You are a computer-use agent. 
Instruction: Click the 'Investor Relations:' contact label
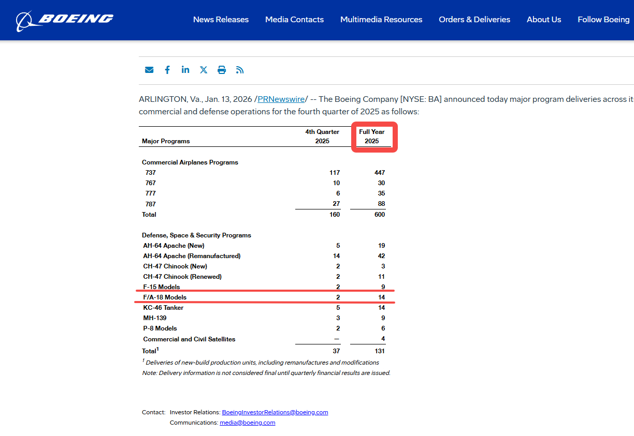pyautogui.click(x=195, y=412)
